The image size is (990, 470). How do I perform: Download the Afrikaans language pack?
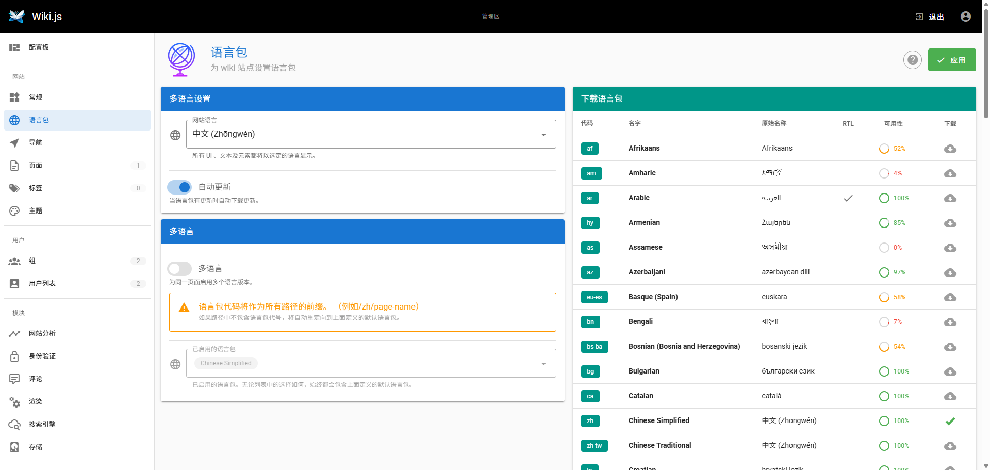point(950,149)
